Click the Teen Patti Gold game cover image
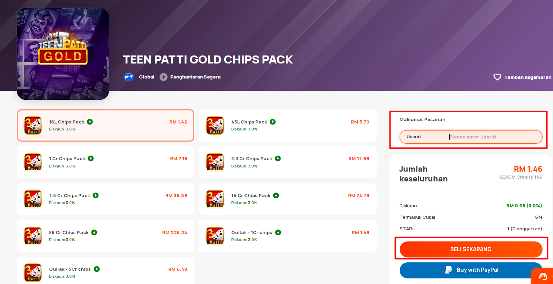553x284 pixels. click(63, 54)
